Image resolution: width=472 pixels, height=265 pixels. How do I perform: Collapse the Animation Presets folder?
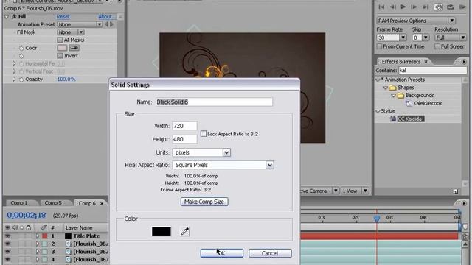tap(378, 80)
